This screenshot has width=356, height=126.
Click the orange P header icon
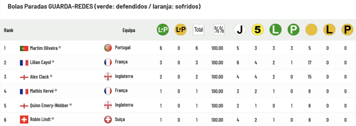tap(347, 30)
